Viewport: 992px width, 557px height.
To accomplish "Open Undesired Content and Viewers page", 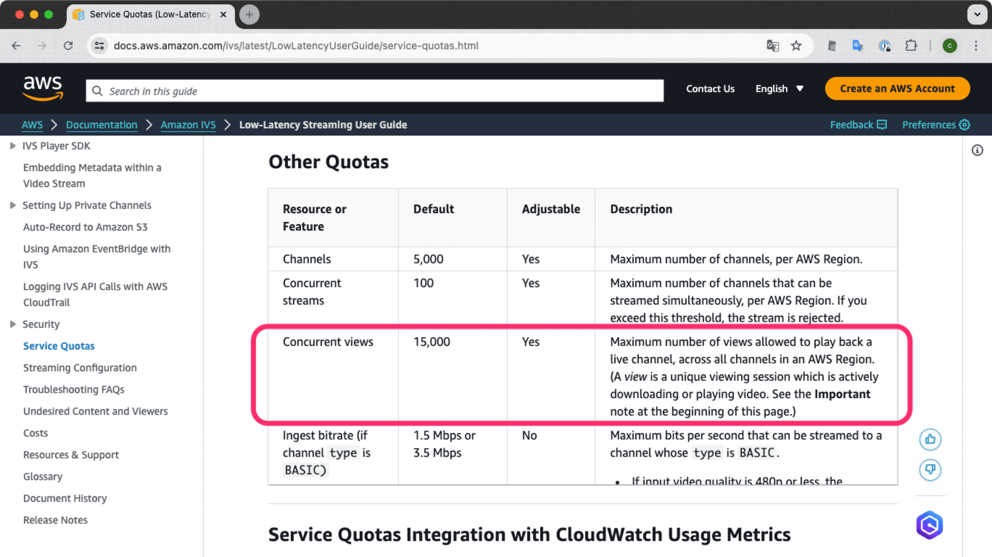I will 95,412.
